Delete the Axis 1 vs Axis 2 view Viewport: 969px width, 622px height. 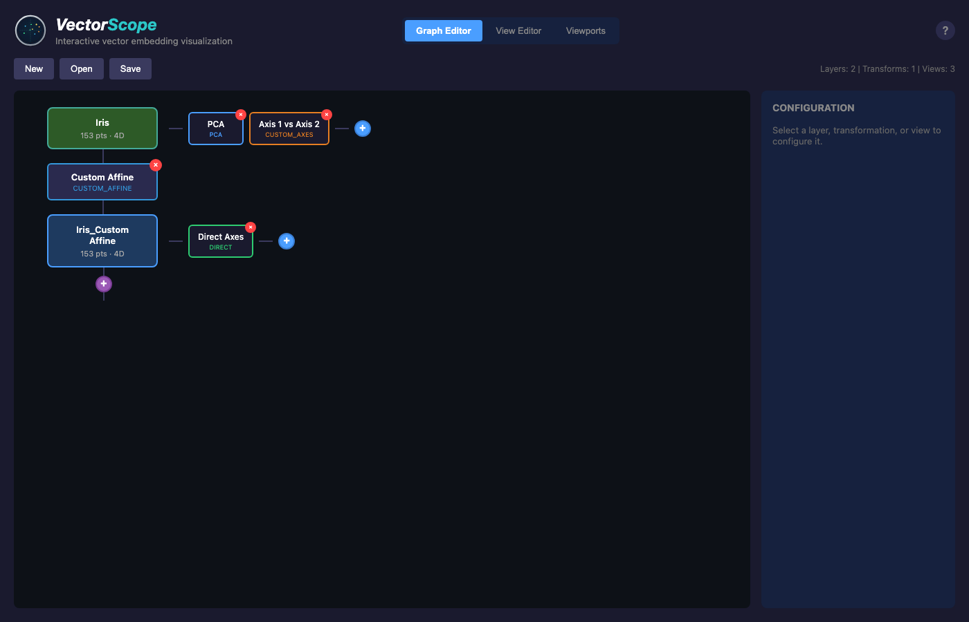[x=327, y=115]
